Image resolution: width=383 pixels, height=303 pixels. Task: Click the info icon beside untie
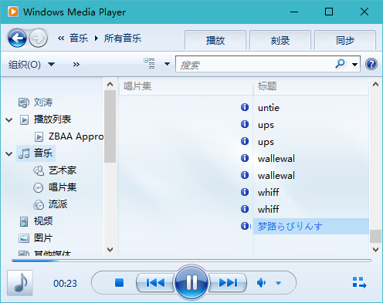click(245, 107)
